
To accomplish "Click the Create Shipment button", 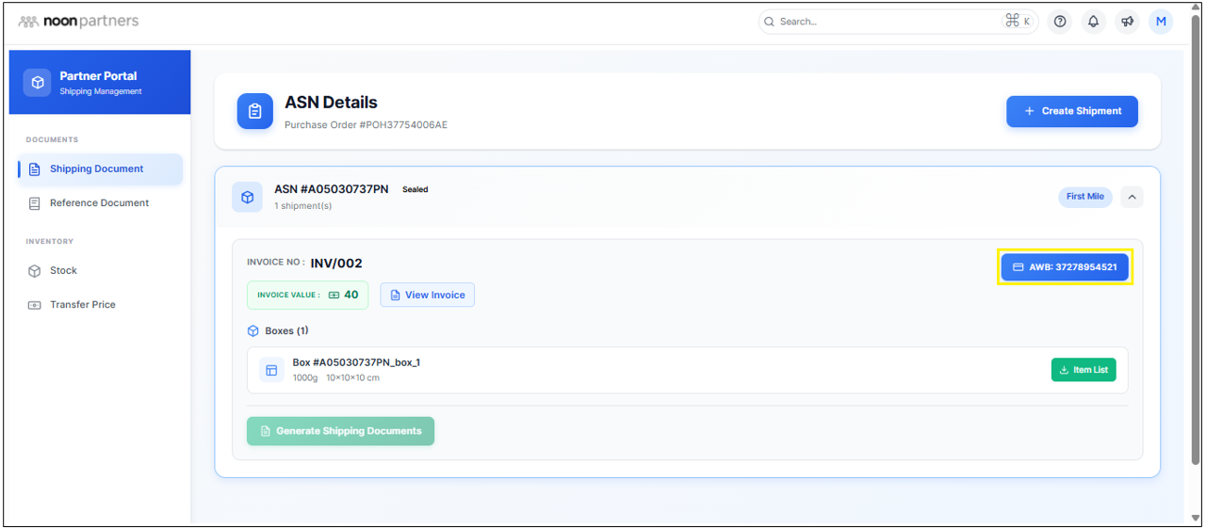I will 1071,111.
